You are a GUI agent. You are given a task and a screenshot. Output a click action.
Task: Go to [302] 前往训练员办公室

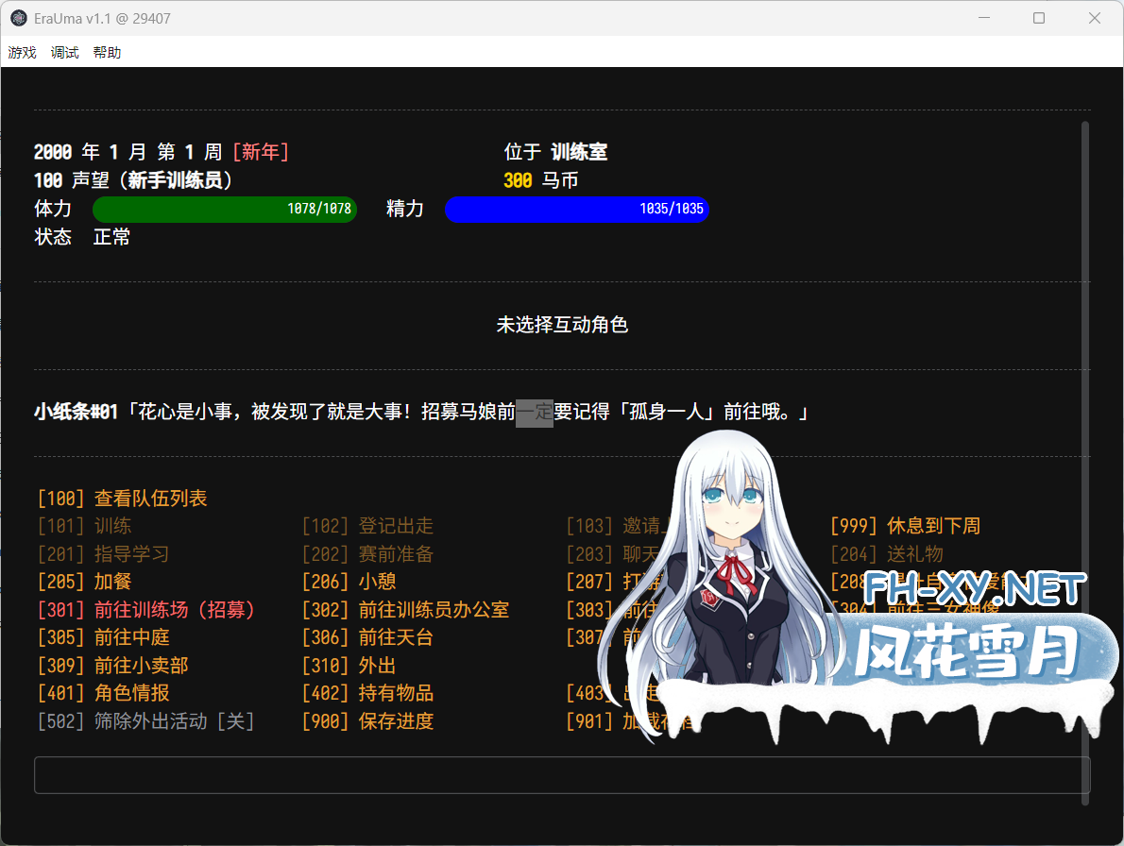coord(406,610)
